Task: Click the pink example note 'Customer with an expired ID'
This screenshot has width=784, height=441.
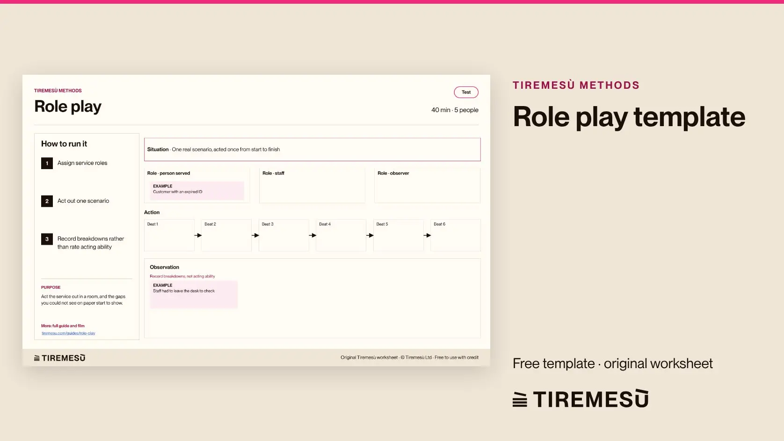Action: [x=197, y=190]
